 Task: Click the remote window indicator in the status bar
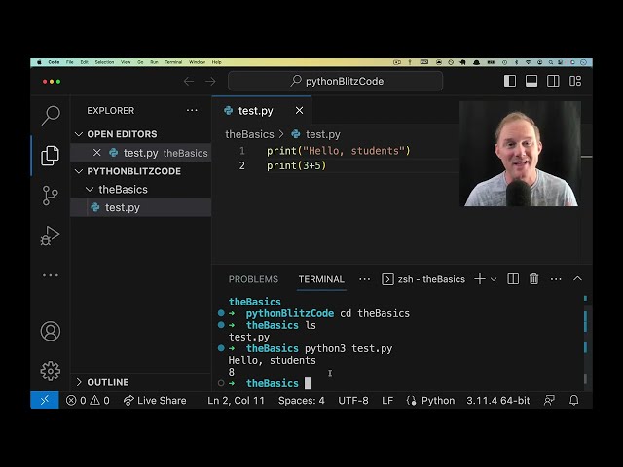45,400
